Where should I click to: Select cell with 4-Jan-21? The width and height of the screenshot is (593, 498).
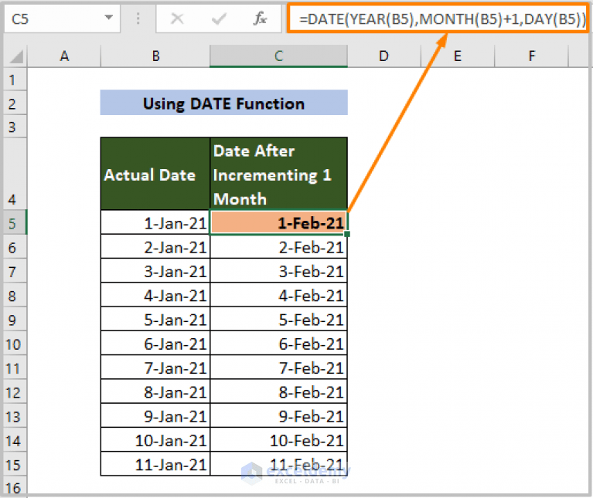(155, 295)
